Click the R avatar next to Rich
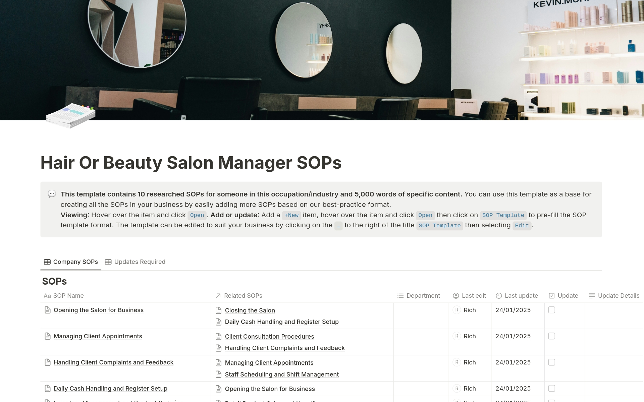This screenshot has height=402, width=644. point(457,310)
